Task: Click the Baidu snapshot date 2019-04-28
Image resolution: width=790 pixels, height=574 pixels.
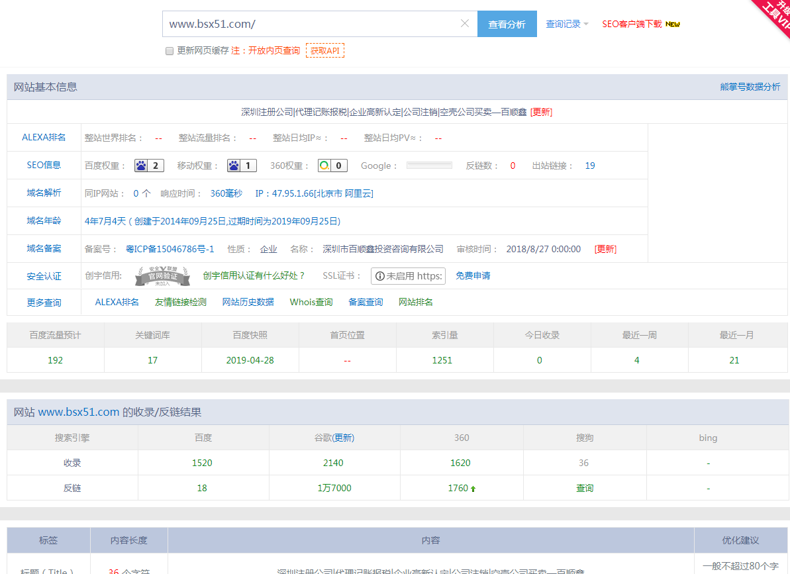Action: point(250,361)
